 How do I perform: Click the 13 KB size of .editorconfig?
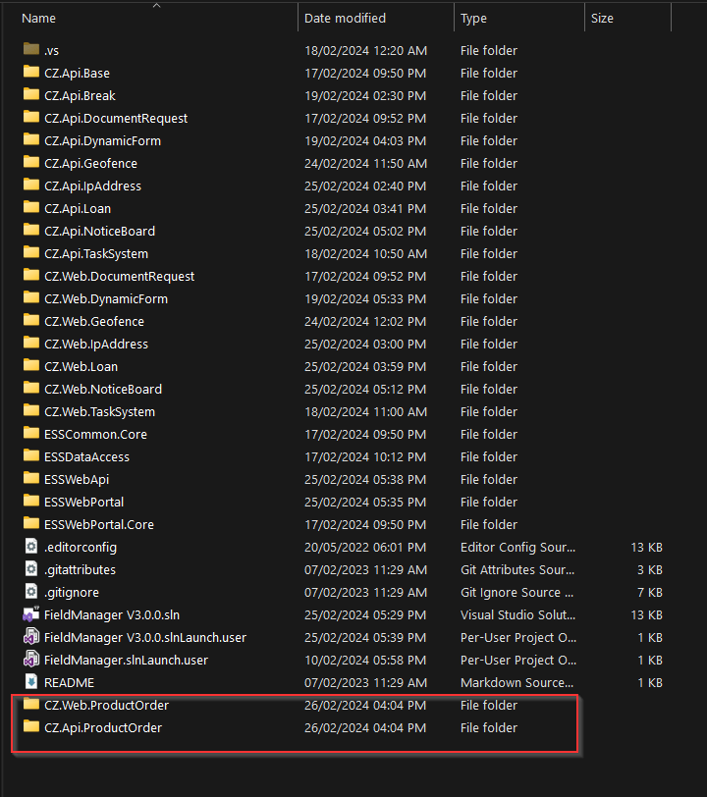(x=646, y=548)
